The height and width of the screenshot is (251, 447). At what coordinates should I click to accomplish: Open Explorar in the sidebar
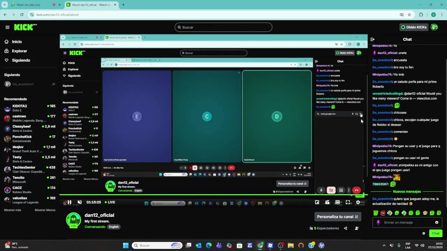click(19, 51)
